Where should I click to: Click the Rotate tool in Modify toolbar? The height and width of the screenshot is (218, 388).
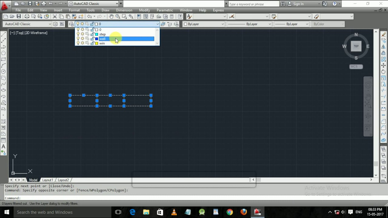click(x=383, y=71)
